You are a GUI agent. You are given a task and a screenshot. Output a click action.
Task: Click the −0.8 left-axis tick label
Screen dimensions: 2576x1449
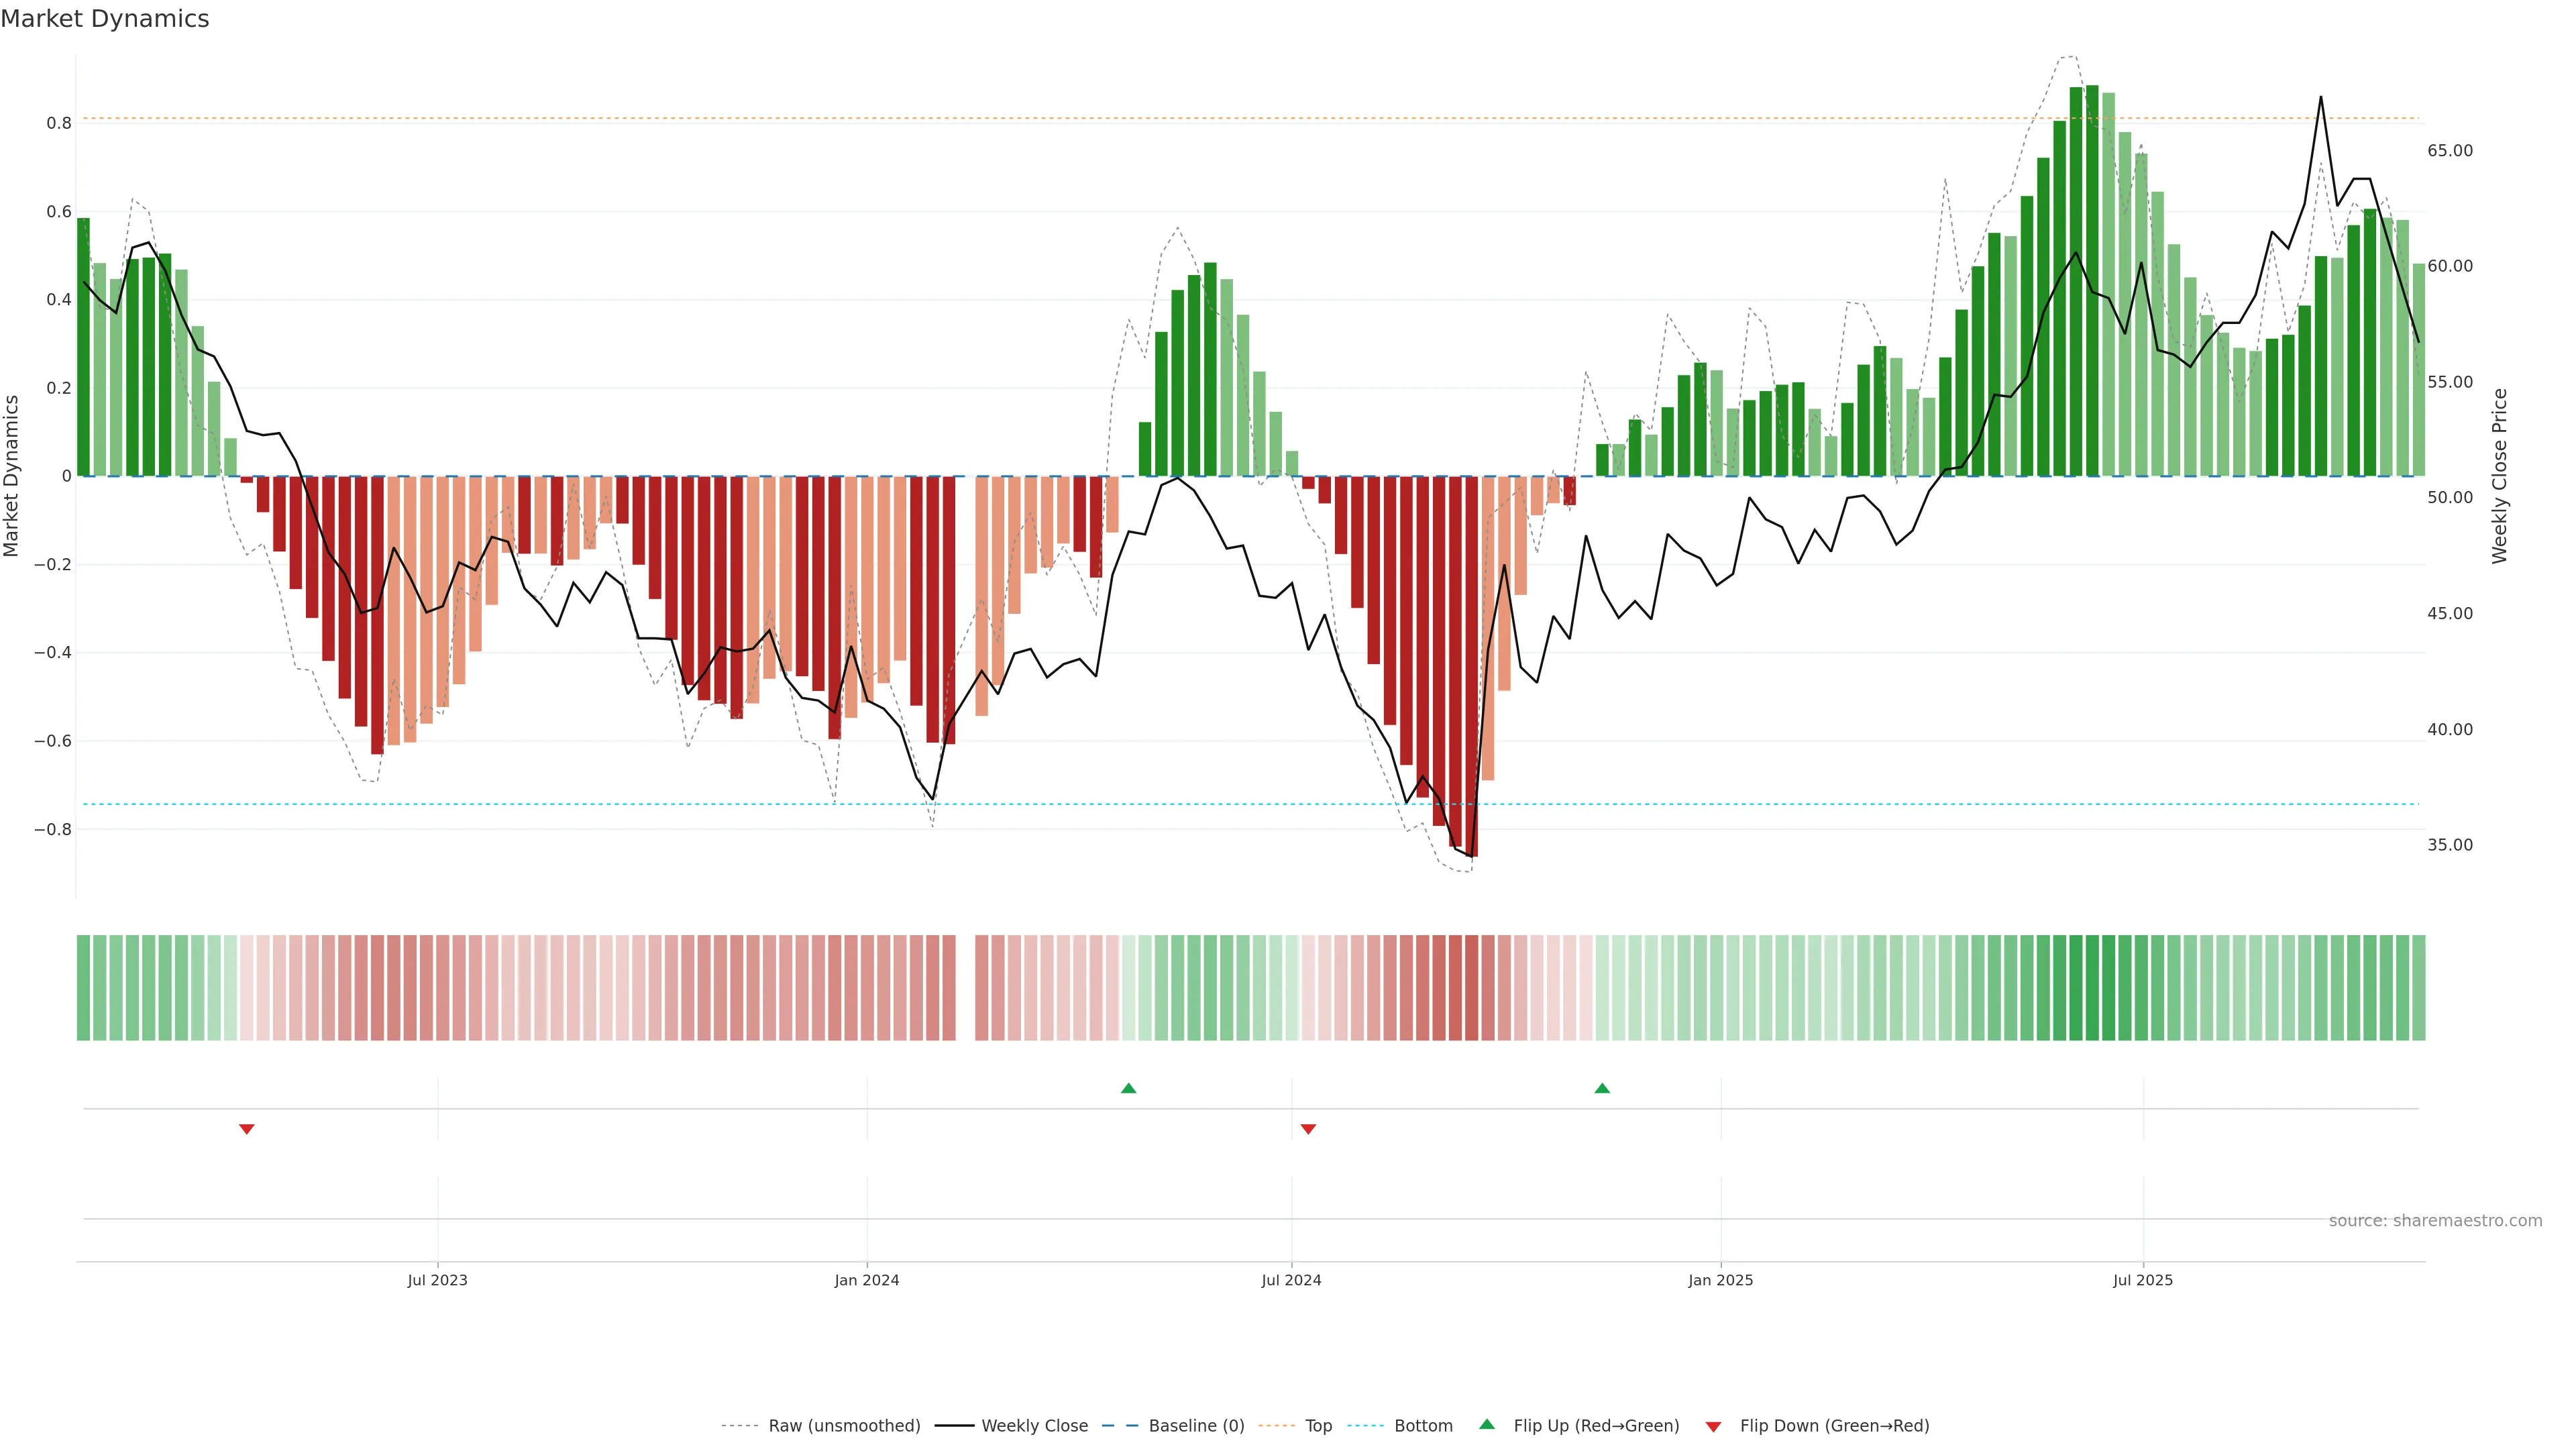pyautogui.click(x=52, y=829)
